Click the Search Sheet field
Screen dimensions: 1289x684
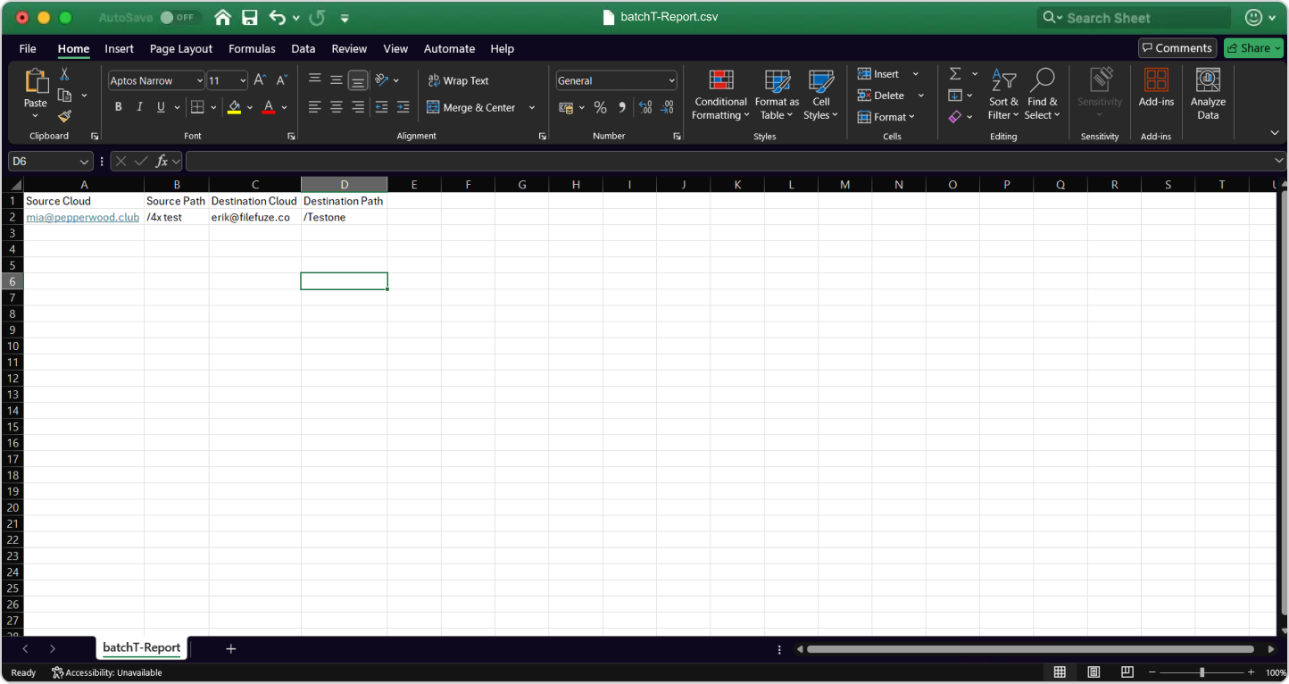pos(1135,18)
